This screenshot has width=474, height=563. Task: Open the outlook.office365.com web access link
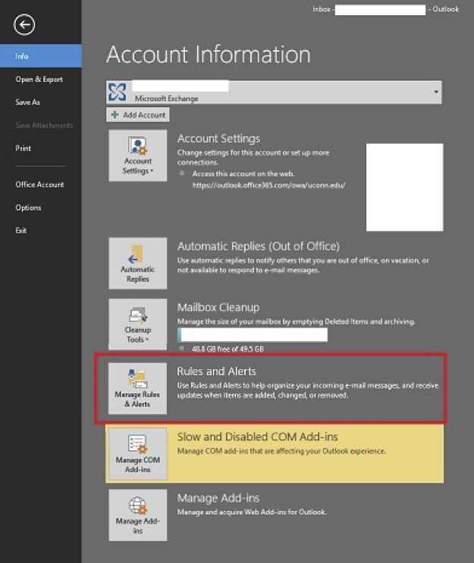[x=268, y=185]
